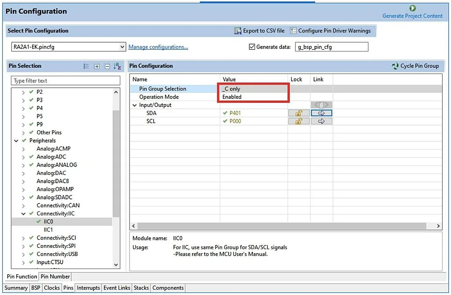Click the collapse all tree icon

(107, 66)
